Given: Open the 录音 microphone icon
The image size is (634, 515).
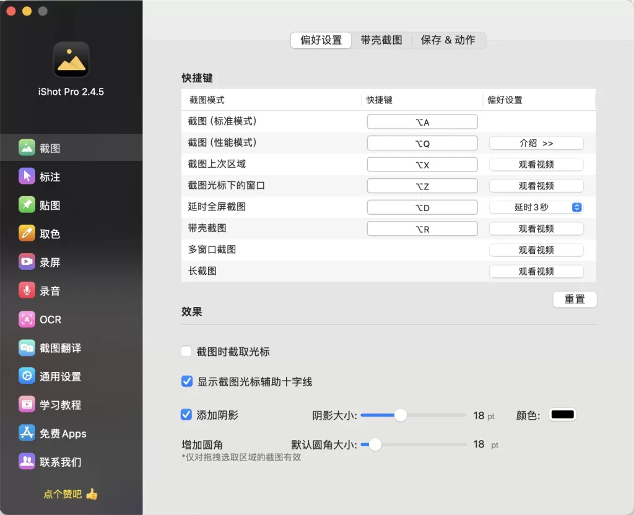Looking at the screenshot, I should 27,290.
